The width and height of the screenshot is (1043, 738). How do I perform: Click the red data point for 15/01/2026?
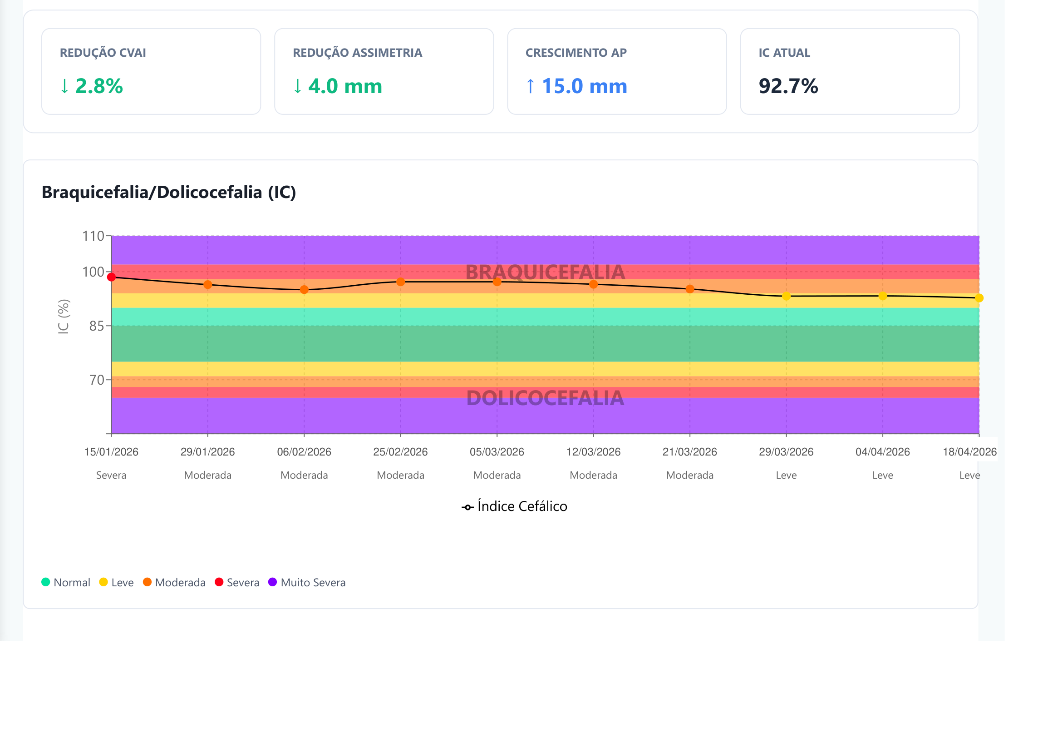111,277
